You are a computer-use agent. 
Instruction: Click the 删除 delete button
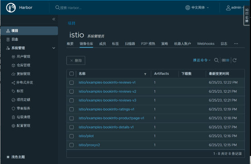point(76,60)
